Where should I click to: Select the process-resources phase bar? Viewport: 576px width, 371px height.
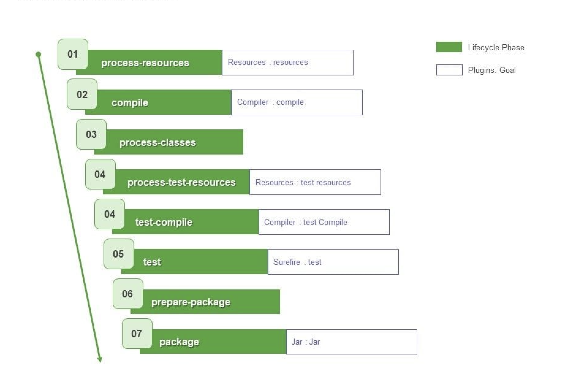pos(149,62)
